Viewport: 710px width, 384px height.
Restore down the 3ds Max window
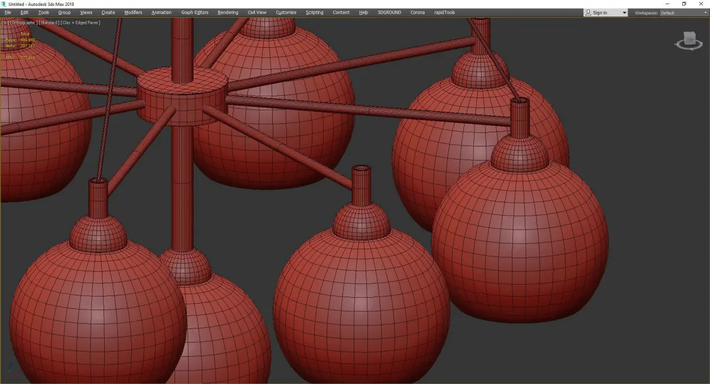point(684,4)
